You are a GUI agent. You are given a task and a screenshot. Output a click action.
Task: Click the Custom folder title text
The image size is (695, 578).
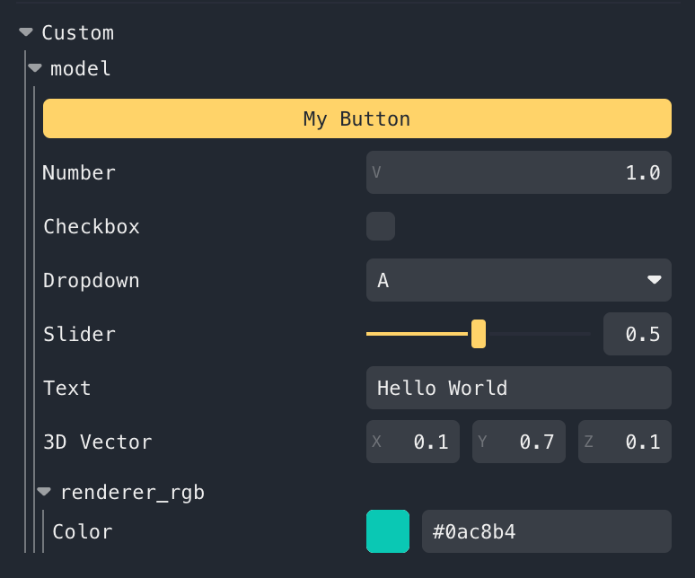tap(78, 33)
